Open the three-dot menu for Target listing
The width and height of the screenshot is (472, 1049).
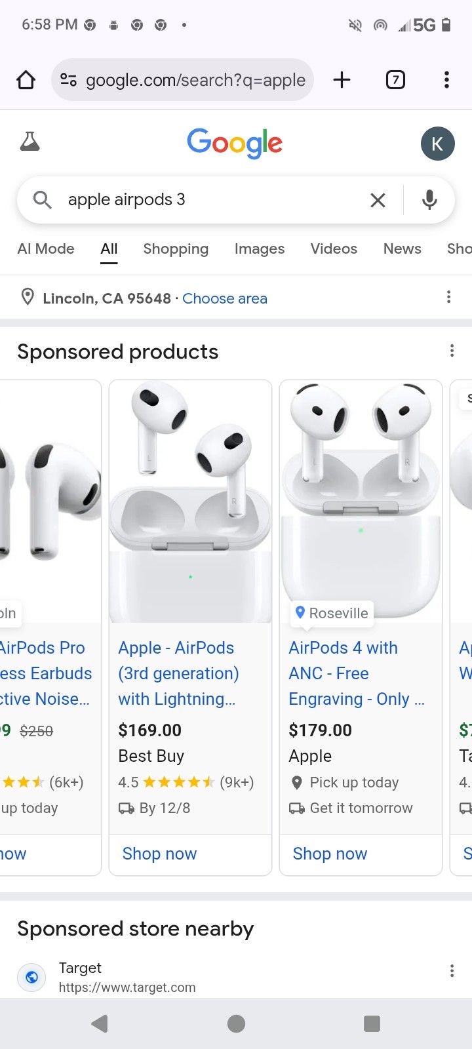tap(452, 970)
